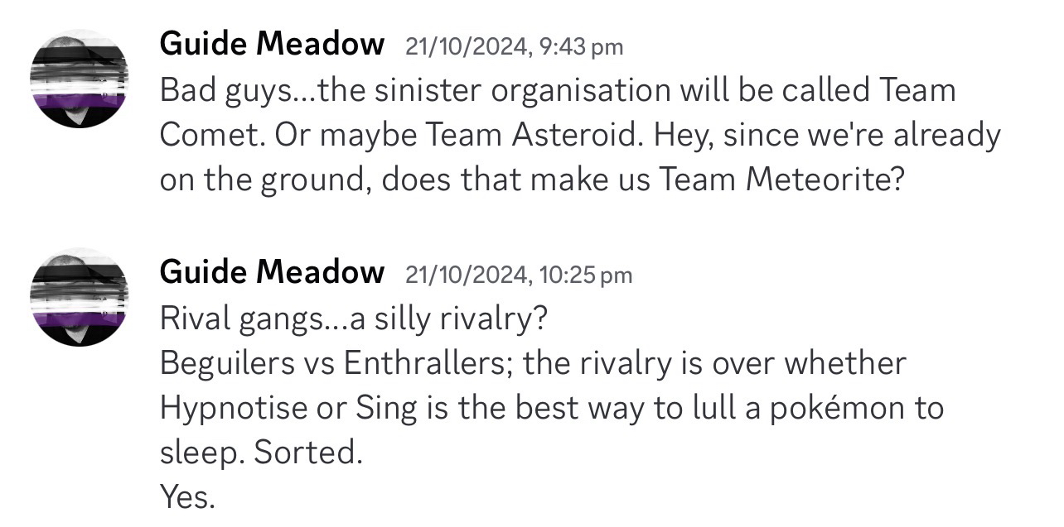Click the 21/10/2024, 9:43 pm timestamp
This screenshot has width=1064, height=527.
[514, 46]
